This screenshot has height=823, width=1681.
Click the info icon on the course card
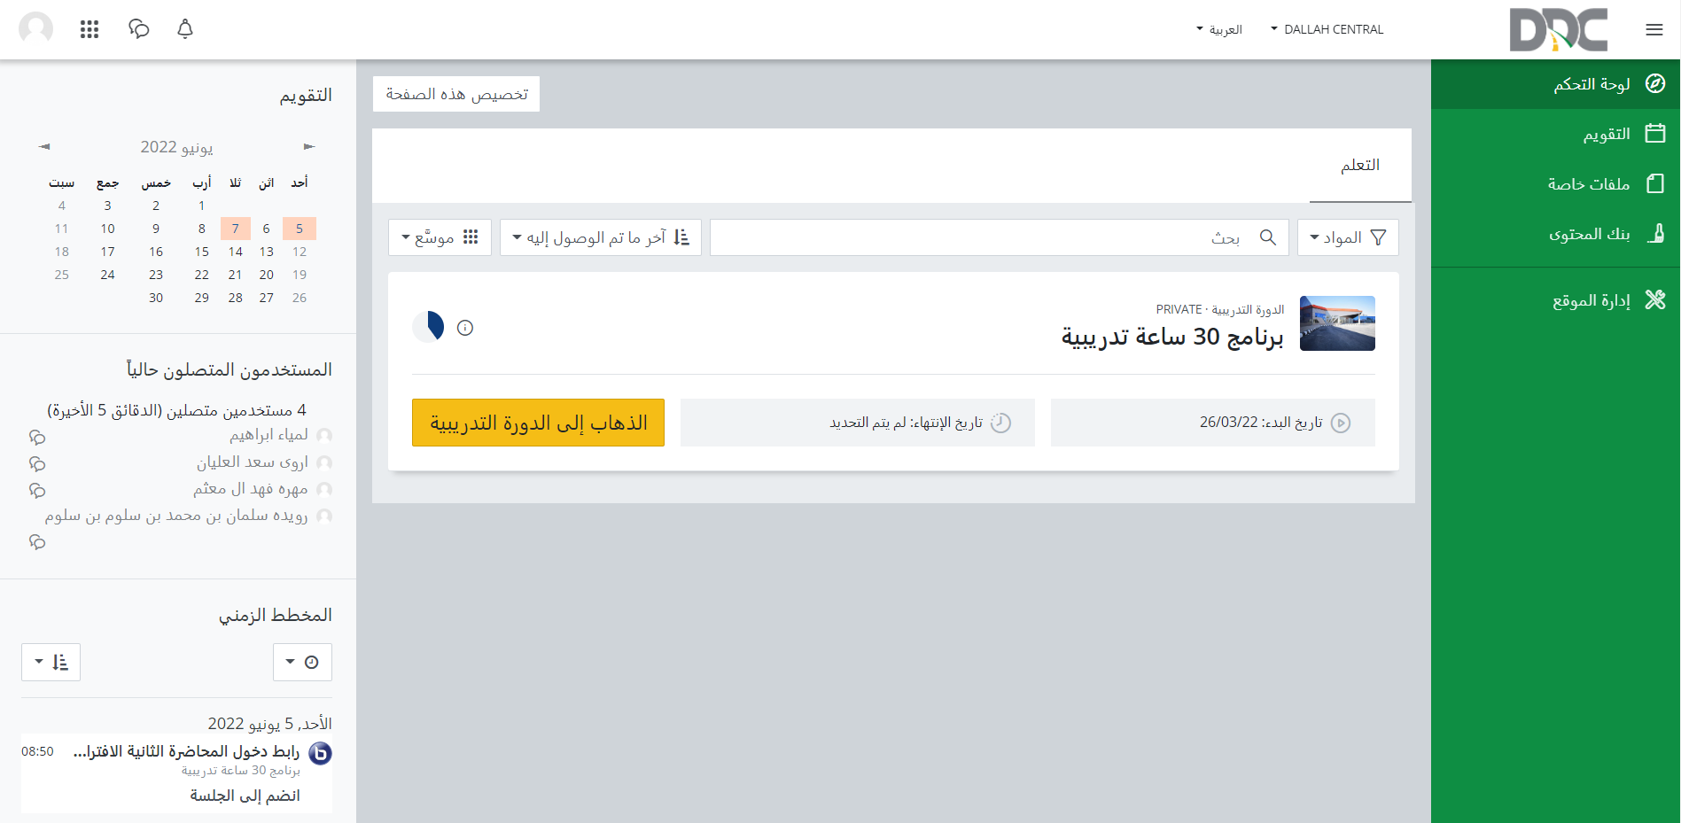pyautogui.click(x=465, y=327)
